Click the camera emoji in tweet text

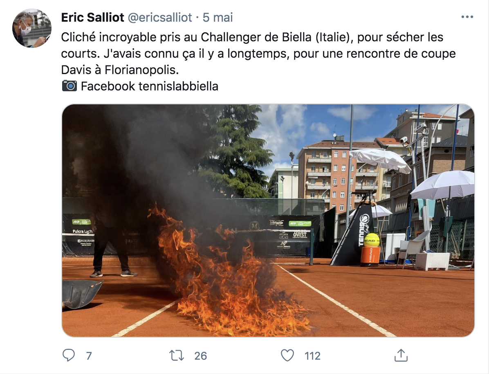tap(69, 86)
